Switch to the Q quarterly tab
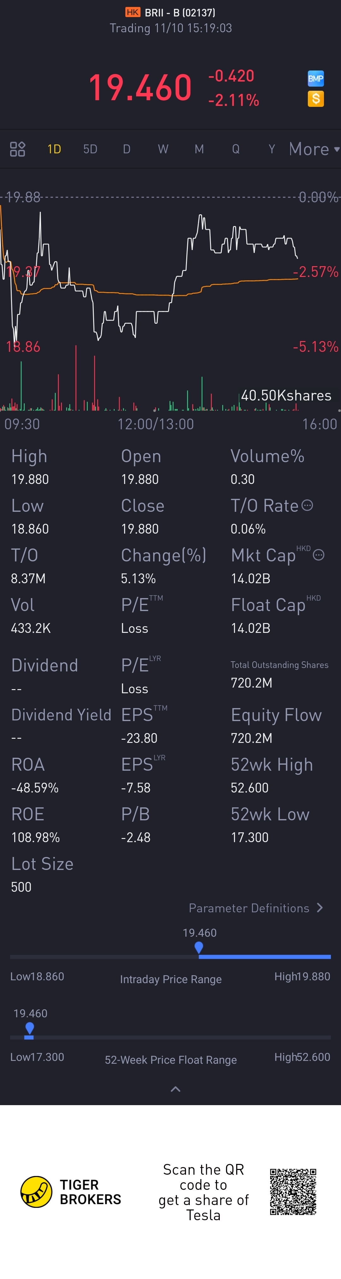This screenshot has width=341, height=1279. pyautogui.click(x=236, y=149)
